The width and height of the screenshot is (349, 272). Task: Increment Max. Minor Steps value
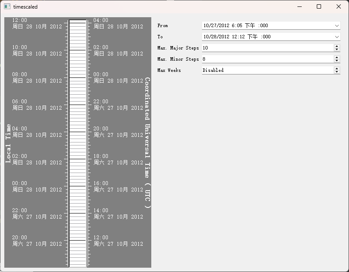pyautogui.click(x=337, y=57)
